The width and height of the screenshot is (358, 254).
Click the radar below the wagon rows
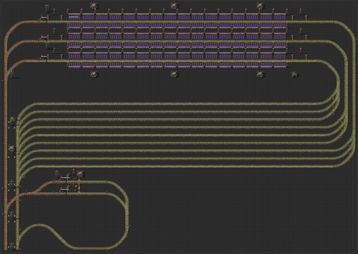pos(295,74)
